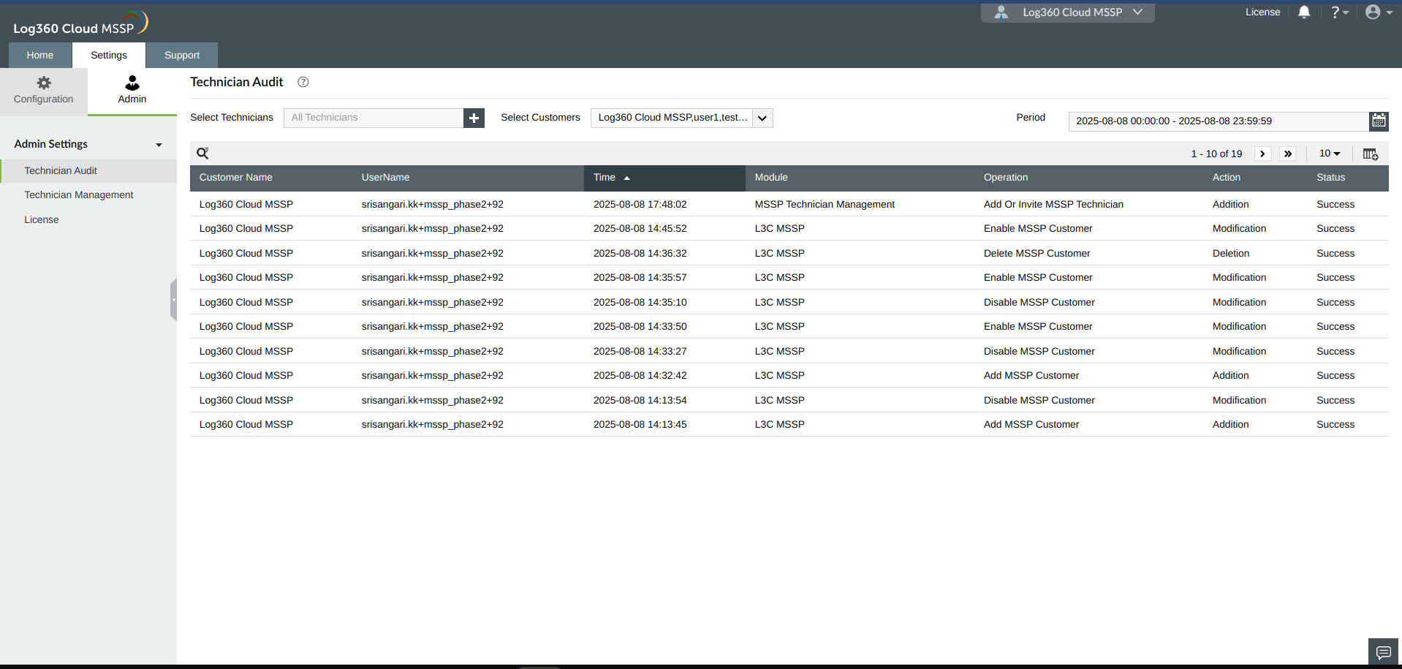Screen dimensions: 1402x669
Task: Sort by UserName column header
Action: point(385,178)
